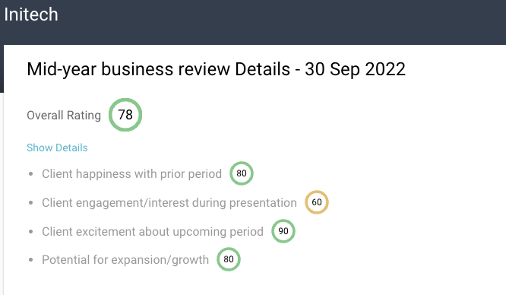Image resolution: width=506 pixels, height=295 pixels.
Task: Click the 80 badge for Client happiness
Action: click(242, 173)
